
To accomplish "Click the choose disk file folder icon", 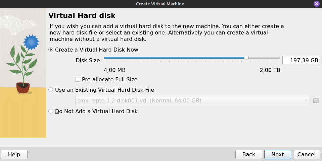I will click(316, 100).
